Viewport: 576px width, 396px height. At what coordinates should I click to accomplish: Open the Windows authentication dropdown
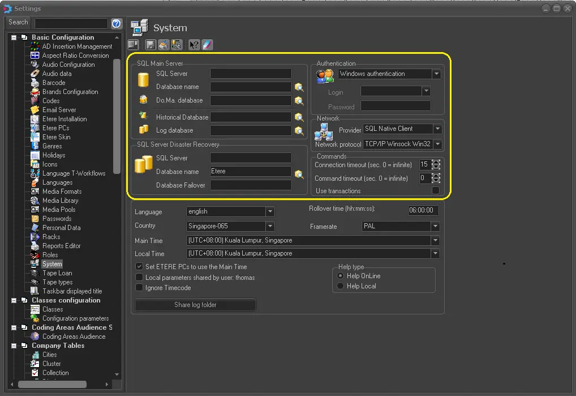436,74
